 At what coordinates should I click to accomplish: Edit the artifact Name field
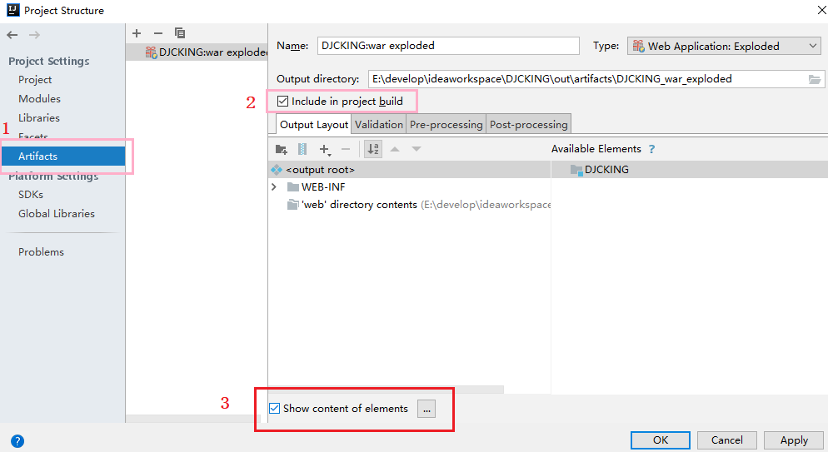tap(448, 46)
